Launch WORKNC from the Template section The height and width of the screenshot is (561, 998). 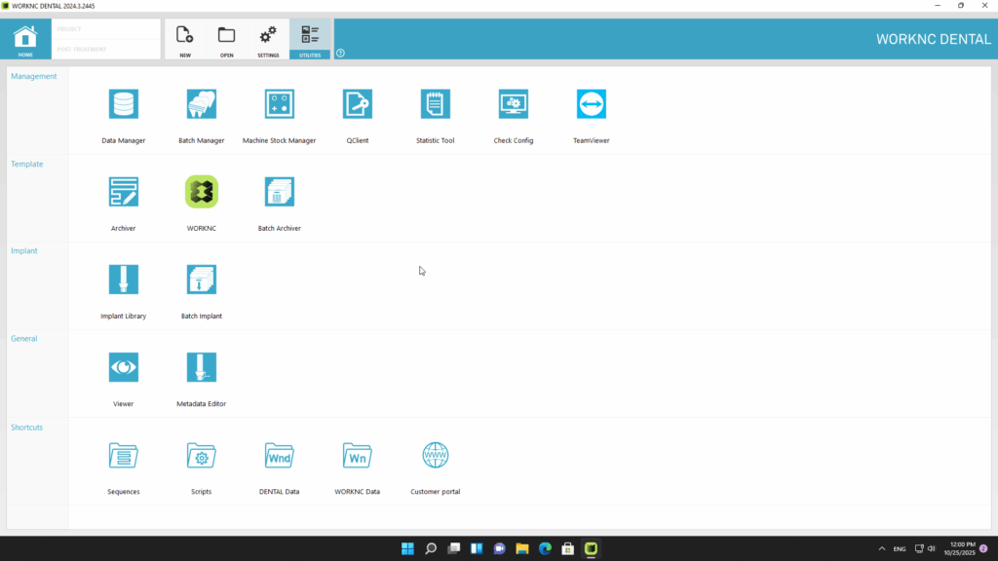(x=202, y=193)
